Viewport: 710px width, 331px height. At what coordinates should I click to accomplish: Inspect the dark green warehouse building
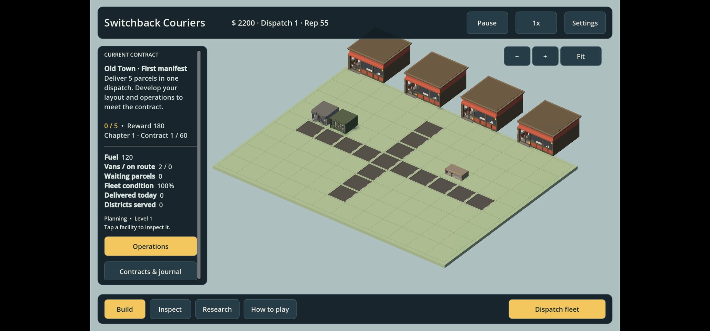coord(344,121)
